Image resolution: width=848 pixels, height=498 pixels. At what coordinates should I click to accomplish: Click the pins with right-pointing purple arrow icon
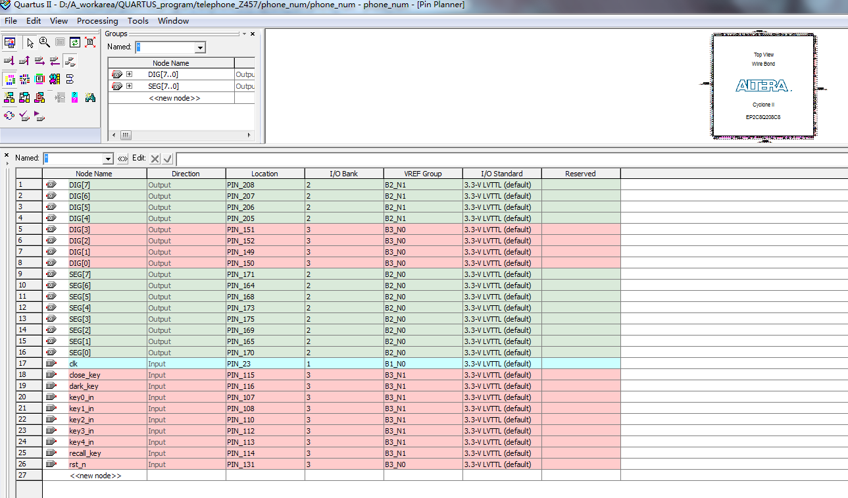39,61
